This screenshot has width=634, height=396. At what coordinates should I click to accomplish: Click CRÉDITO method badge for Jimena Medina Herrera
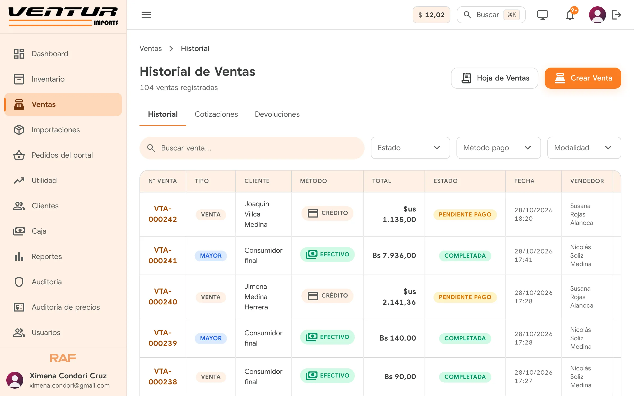[x=328, y=296]
